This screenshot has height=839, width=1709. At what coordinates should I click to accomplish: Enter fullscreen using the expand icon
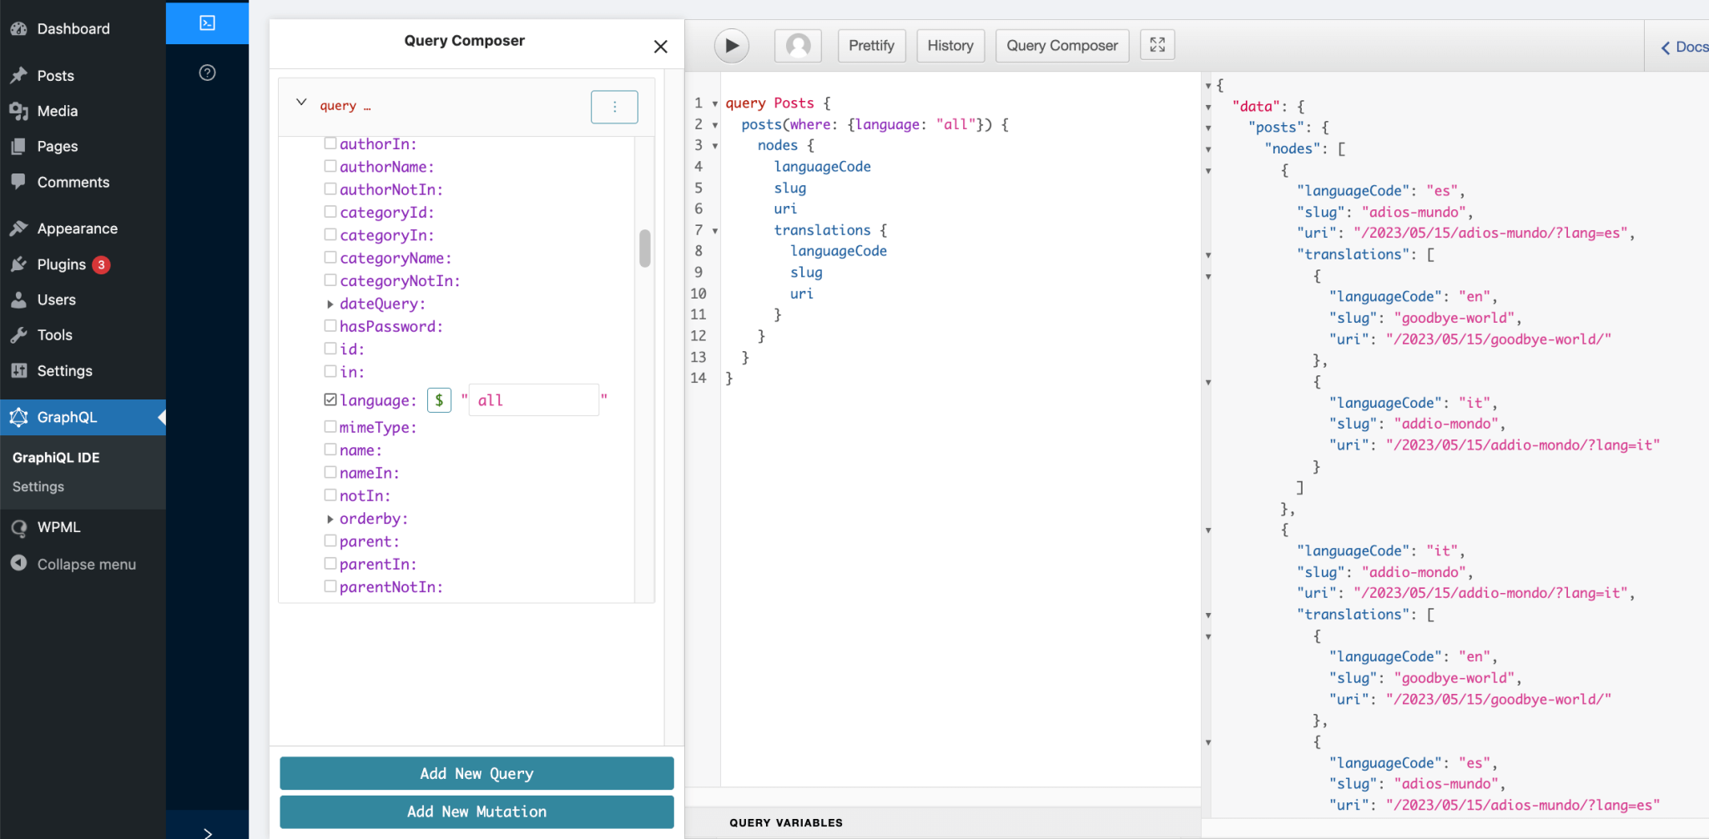[x=1156, y=45]
